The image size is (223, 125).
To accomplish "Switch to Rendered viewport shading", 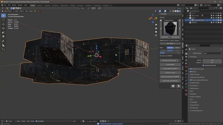I will 180,11.
